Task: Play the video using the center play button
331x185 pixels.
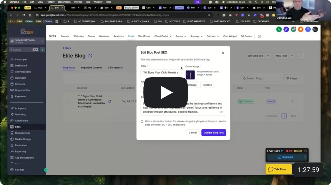Action: pyautogui.click(x=166, y=92)
